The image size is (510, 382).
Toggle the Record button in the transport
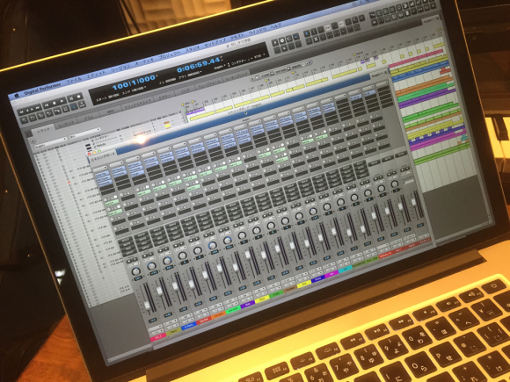pos(78,97)
